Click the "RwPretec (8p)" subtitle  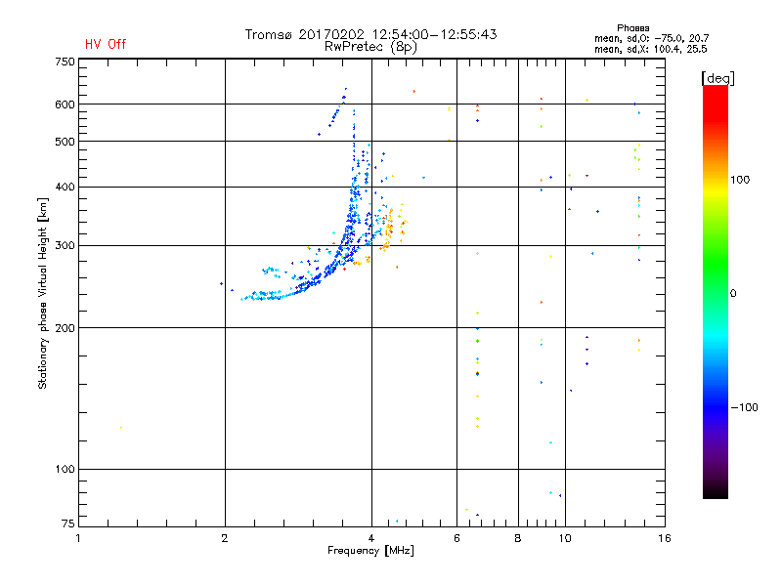point(370,47)
